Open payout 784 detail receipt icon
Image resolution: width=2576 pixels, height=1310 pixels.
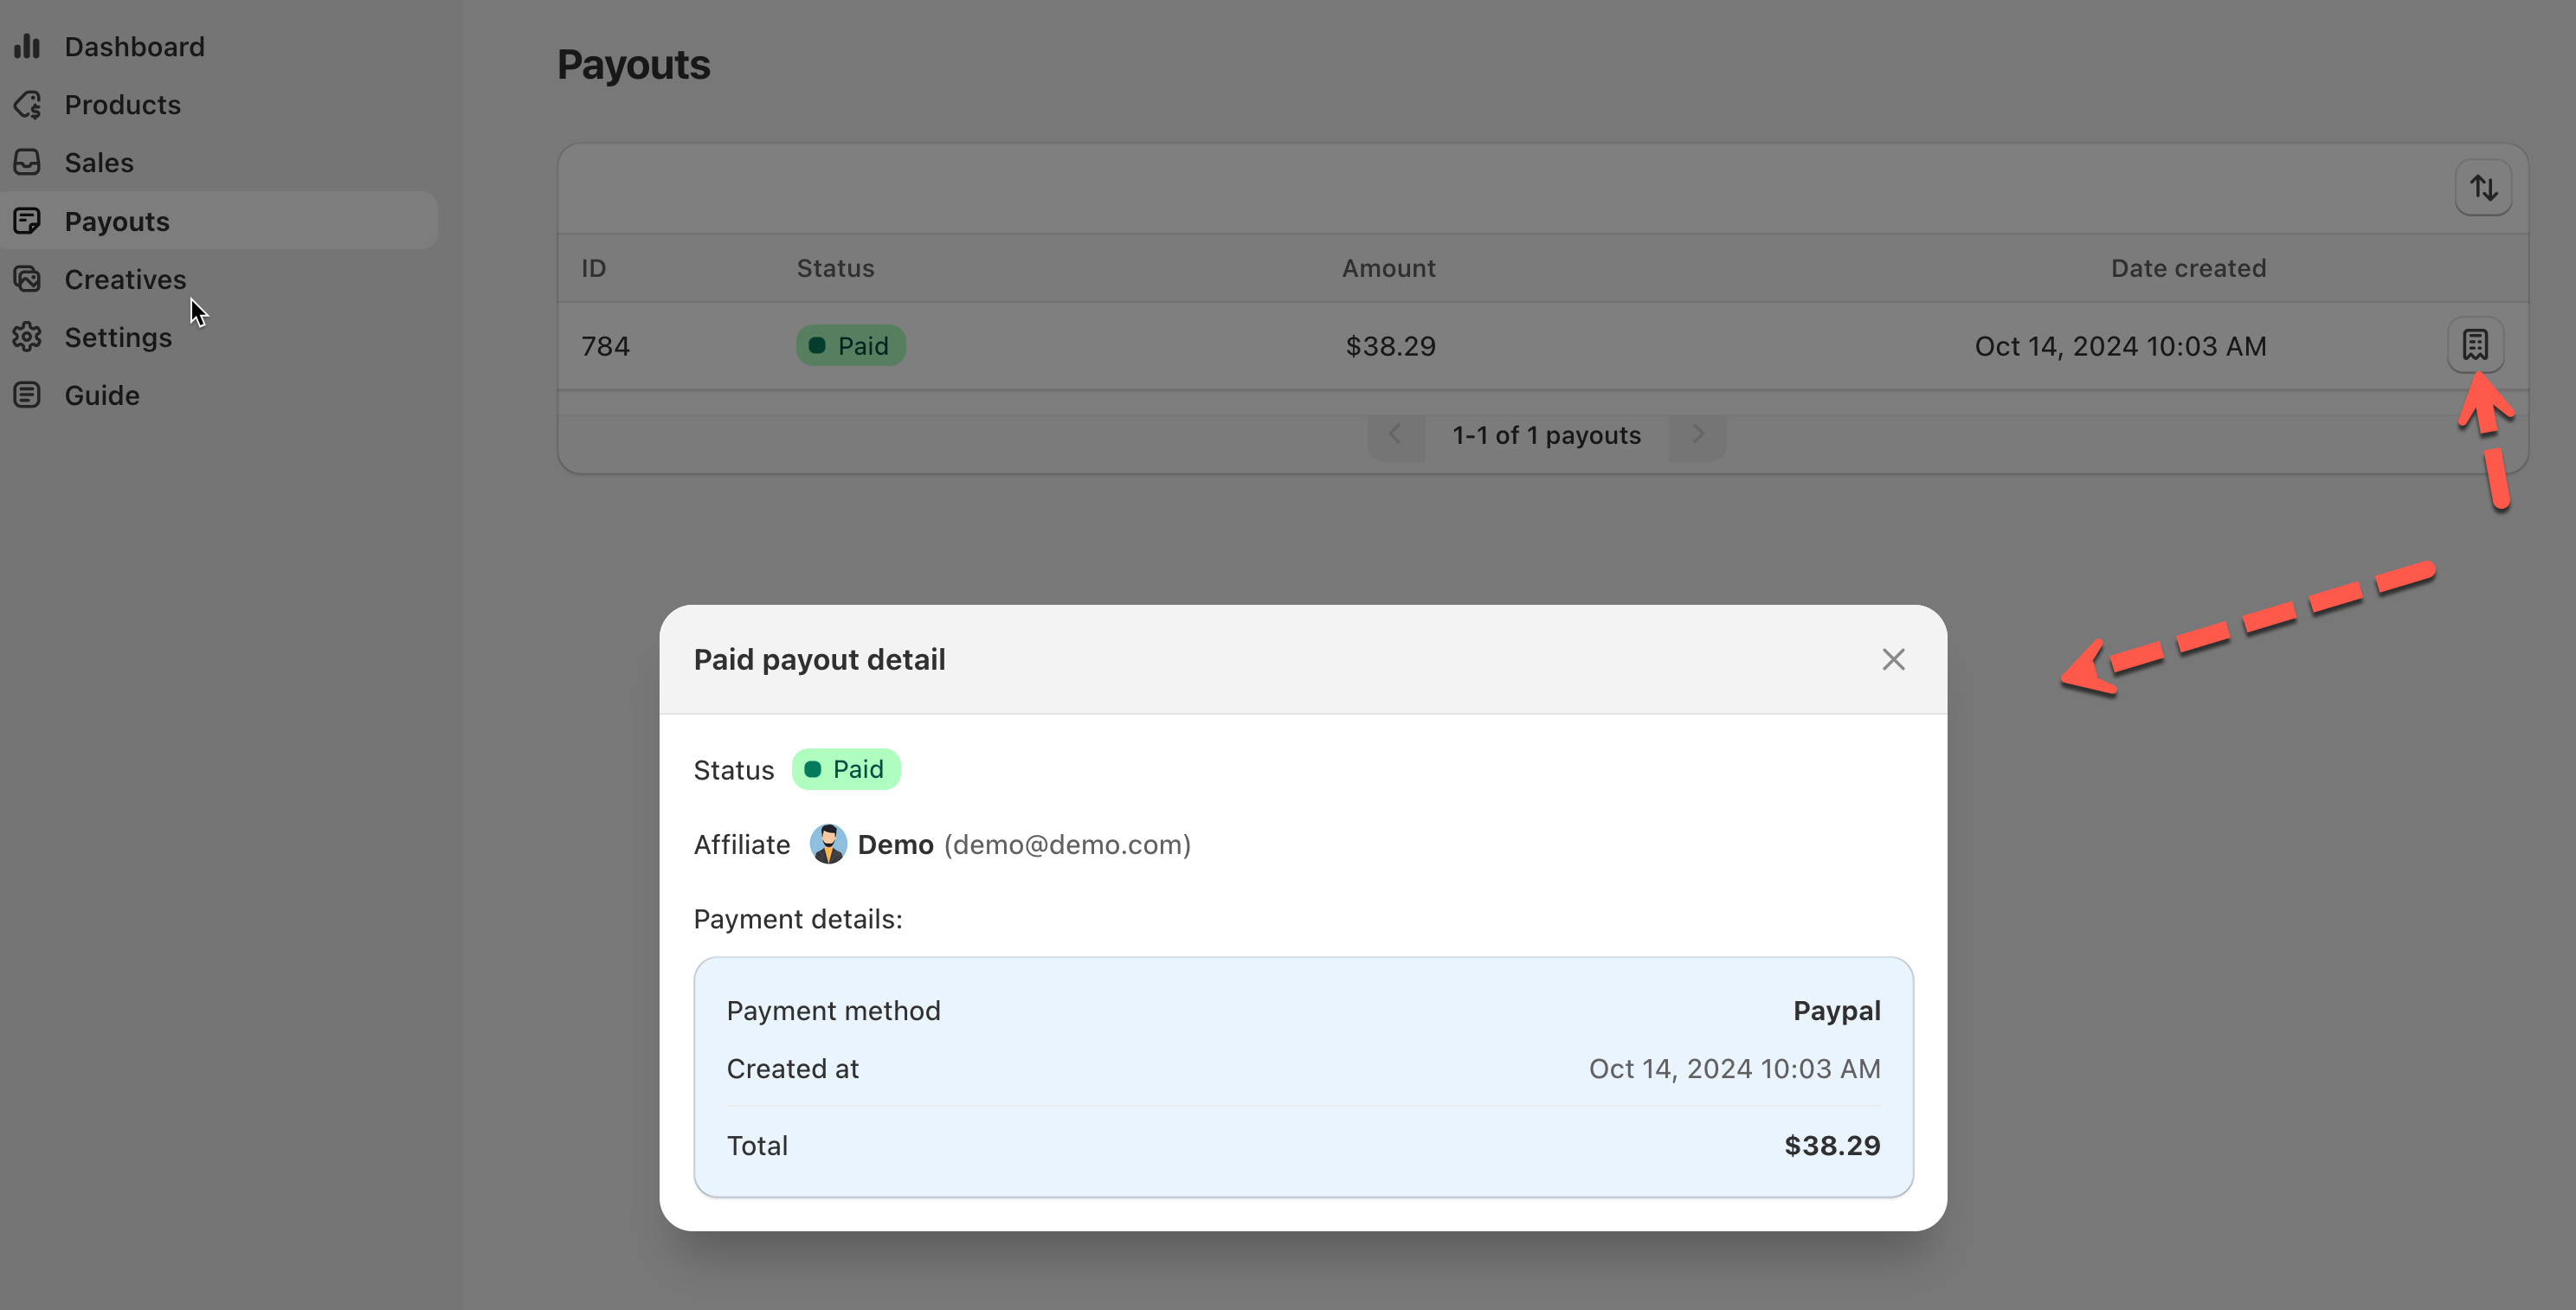pos(2474,344)
